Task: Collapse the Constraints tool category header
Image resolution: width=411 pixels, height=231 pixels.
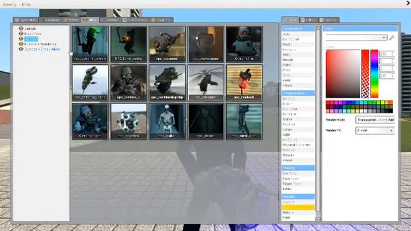Action: (298, 28)
